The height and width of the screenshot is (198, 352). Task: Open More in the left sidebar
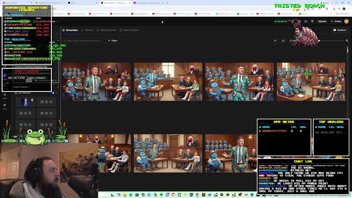[5, 106]
